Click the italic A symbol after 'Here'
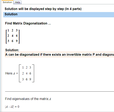The width and height of the screenshot is (114, 112). pyautogui.click(x=14, y=74)
